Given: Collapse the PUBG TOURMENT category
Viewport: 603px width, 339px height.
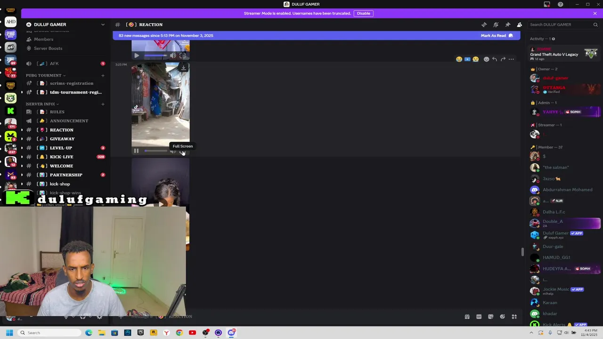Looking at the screenshot, I should [45, 75].
